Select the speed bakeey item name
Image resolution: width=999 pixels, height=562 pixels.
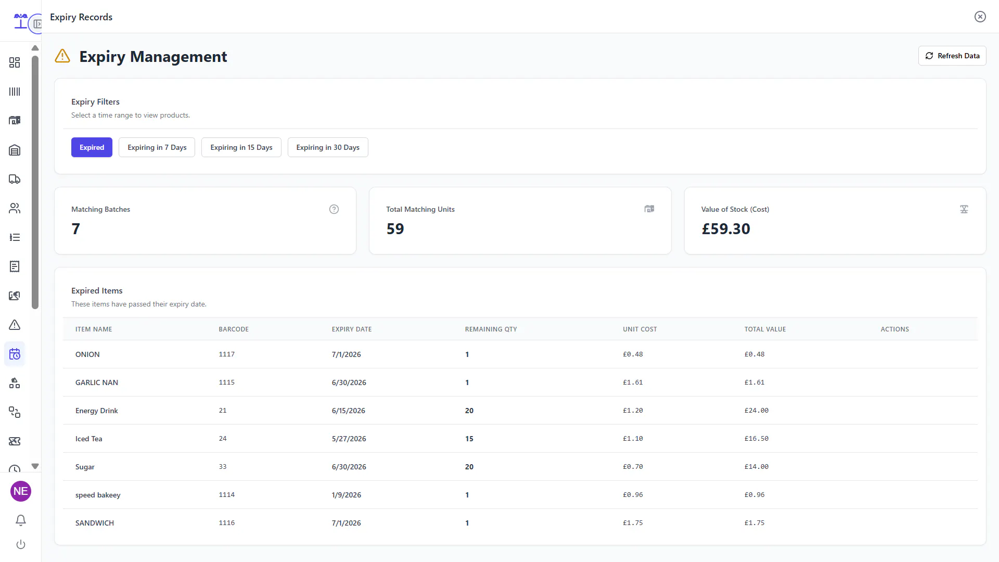pos(98,495)
